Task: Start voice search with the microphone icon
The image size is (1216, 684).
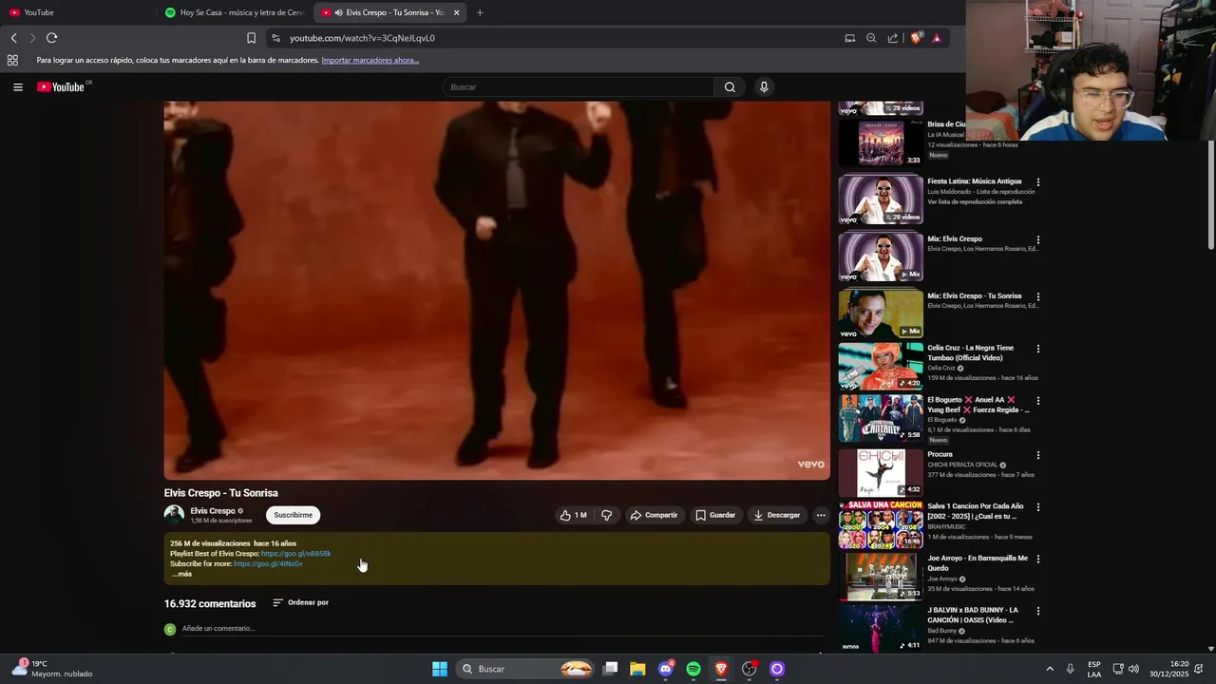Action: [x=763, y=86]
